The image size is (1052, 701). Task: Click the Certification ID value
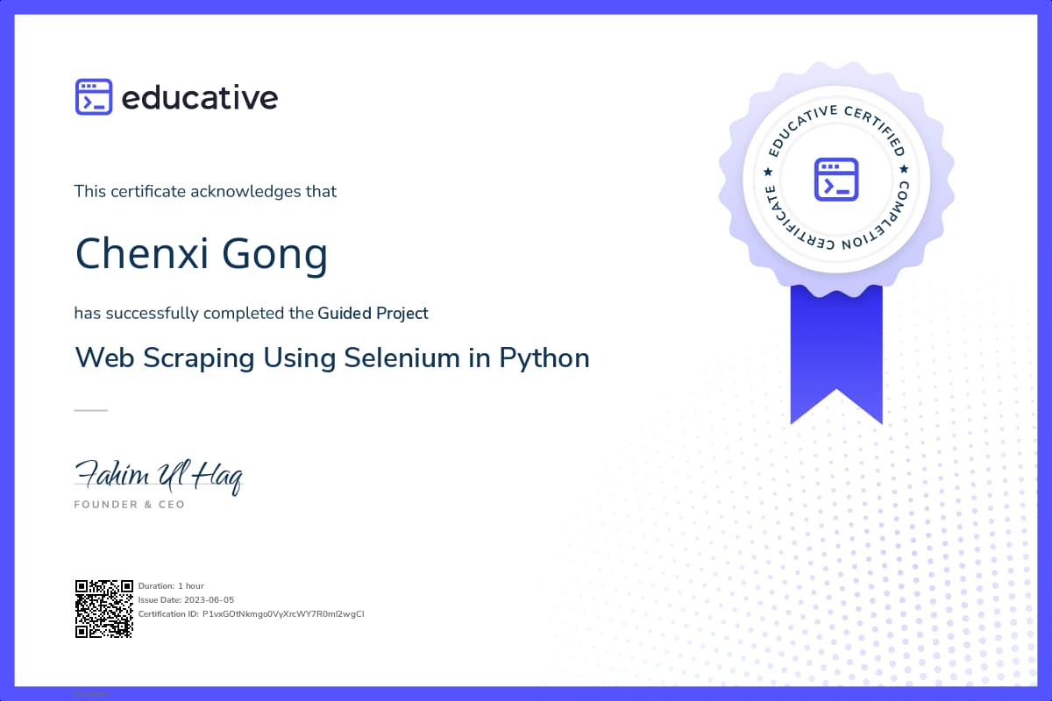pyautogui.click(x=283, y=613)
